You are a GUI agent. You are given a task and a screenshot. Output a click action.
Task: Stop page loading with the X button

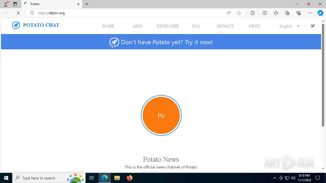point(18,13)
